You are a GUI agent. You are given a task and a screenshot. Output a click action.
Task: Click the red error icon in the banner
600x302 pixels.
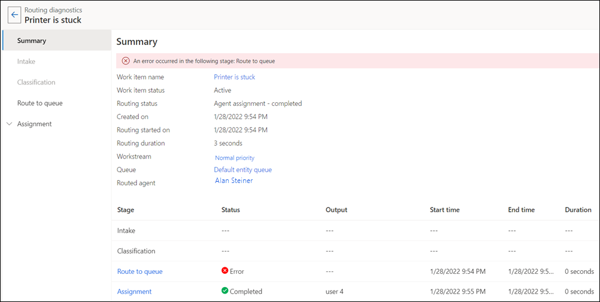click(126, 61)
